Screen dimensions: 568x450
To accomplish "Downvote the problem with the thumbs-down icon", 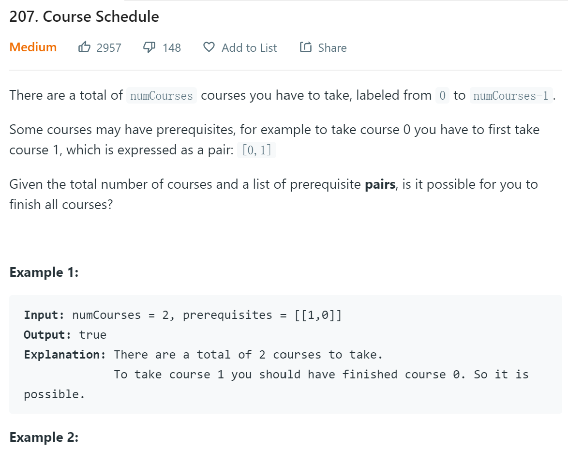I will 149,47.
